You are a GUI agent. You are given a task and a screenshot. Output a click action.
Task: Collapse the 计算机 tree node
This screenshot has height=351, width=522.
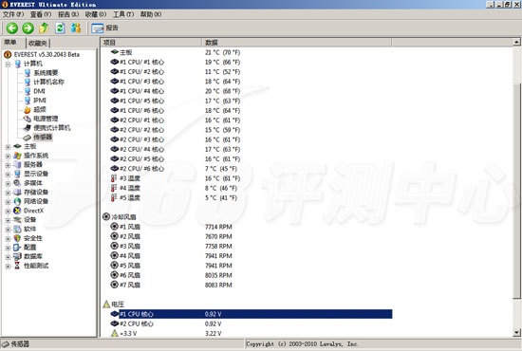(8, 64)
